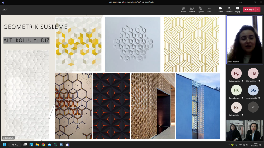Open the Mail app from the taskbar
This screenshot has height=148, width=264.
pos(49,145)
